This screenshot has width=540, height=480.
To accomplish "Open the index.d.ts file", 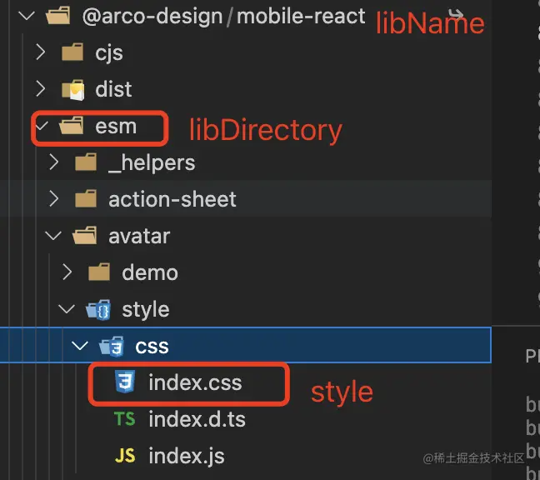I will pyautogui.click(x=197, y=419).
